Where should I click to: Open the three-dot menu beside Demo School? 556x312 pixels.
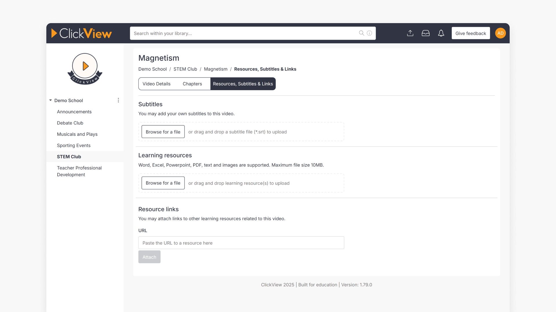coord(118,100)
